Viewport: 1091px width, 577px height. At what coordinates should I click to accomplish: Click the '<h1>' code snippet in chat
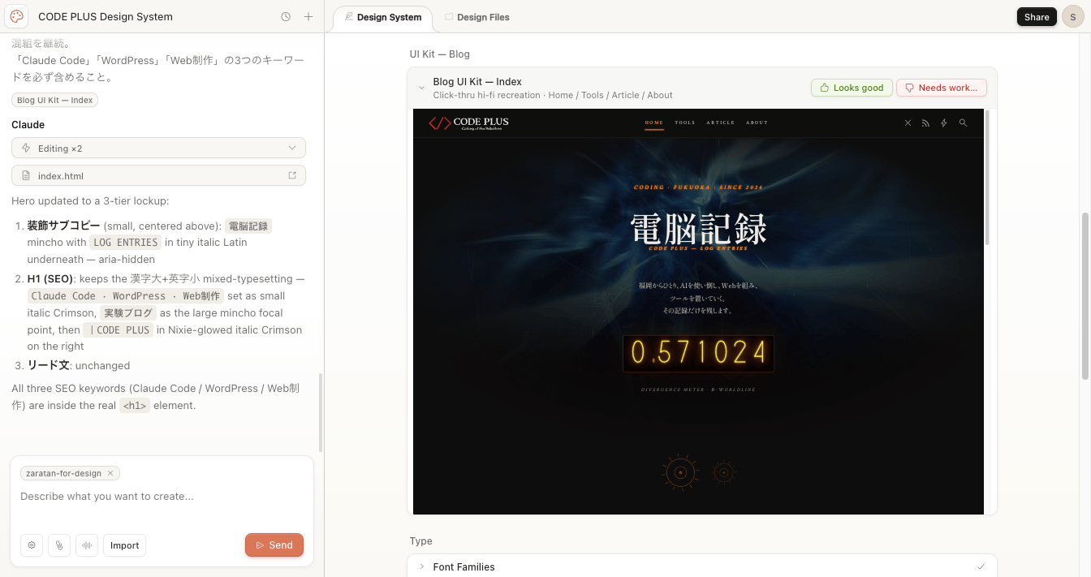pos(135,406)
